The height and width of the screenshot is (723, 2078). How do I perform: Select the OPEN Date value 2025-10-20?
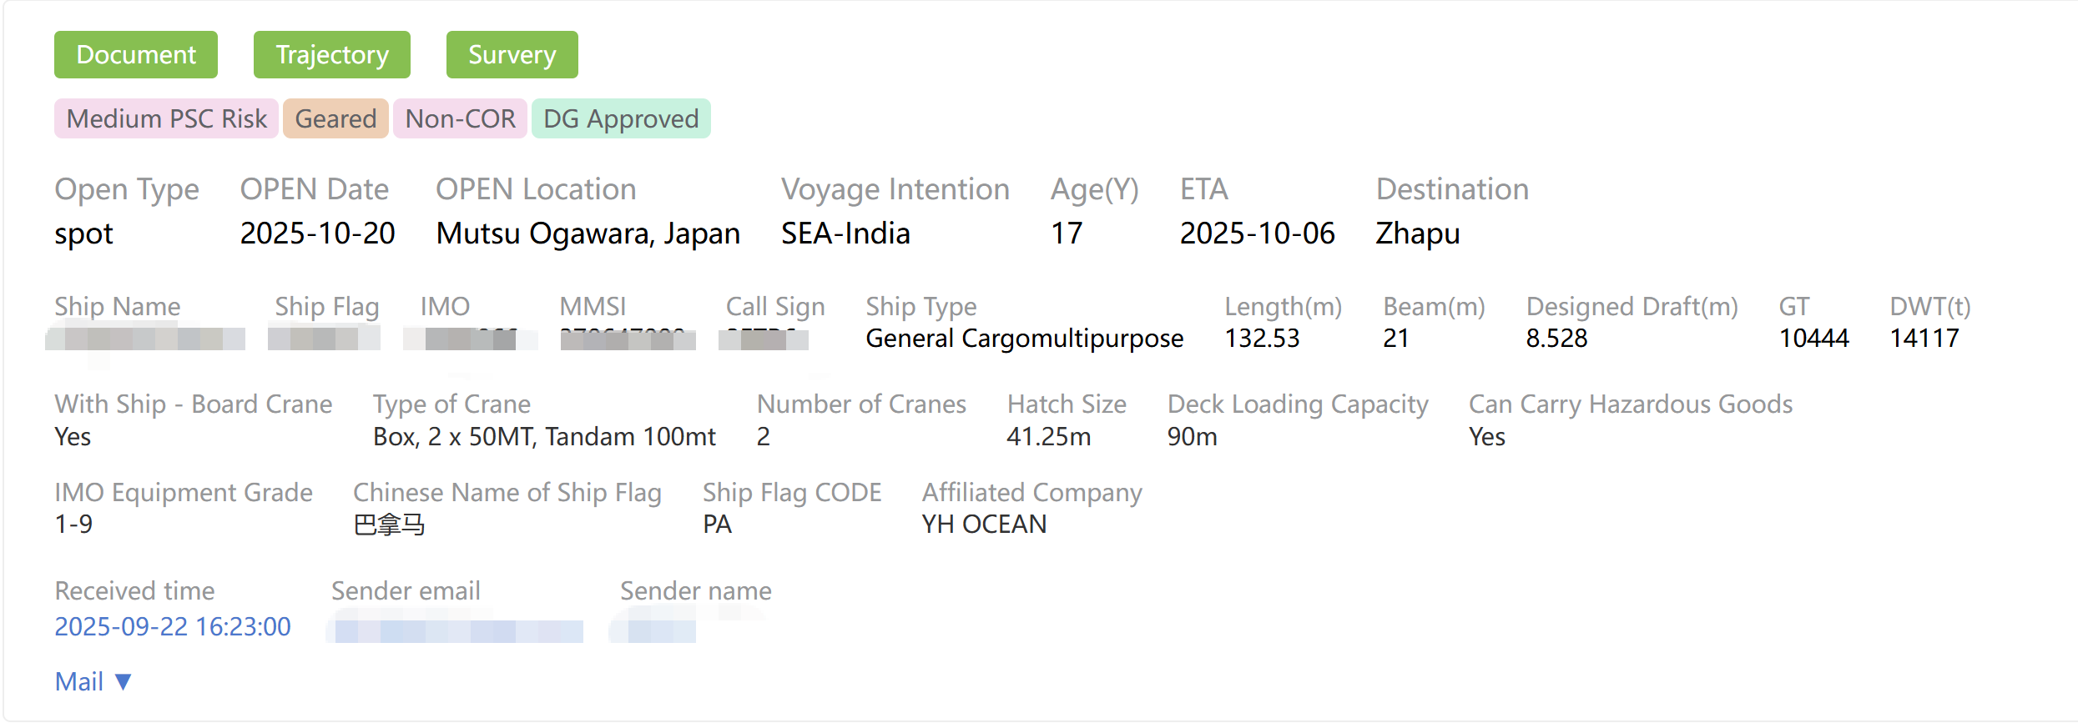pyautogui.click(x=317, y=233)
